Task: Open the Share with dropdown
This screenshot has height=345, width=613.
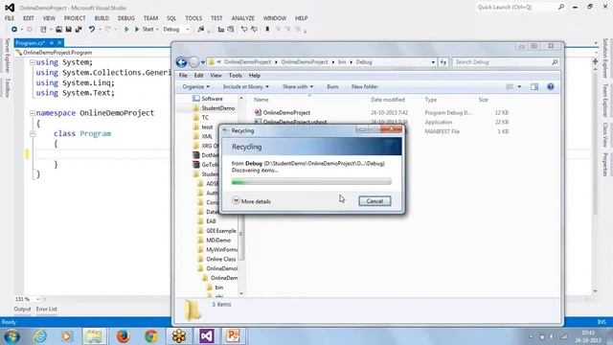Action: click(298, 87)
